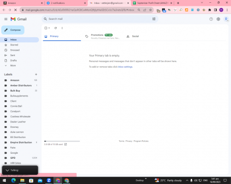Switch to the Primary tab
The image size is (231, 184).
[x=62, y=36]
